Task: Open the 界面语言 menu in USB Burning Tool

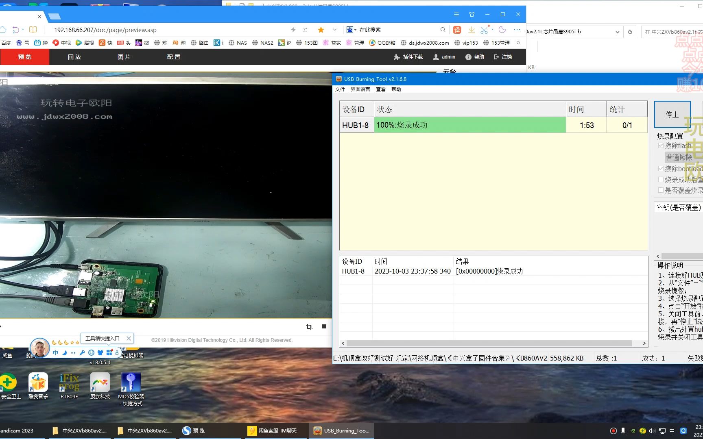Action: click(360, 89)
